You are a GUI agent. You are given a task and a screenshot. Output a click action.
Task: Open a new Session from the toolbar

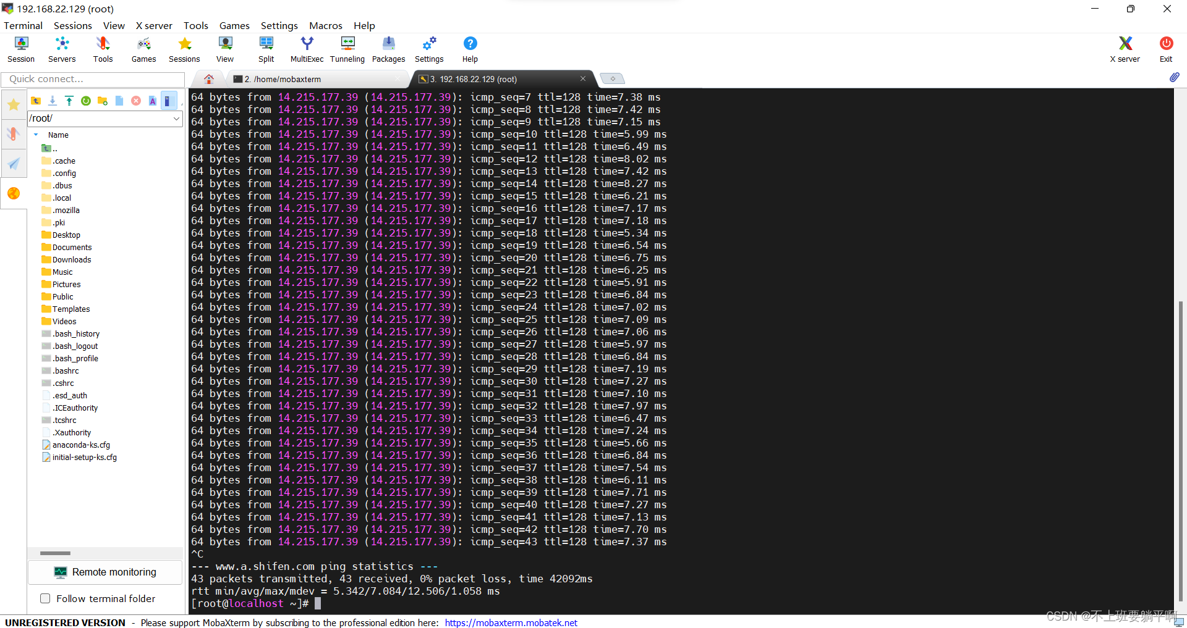click(20, 49)
